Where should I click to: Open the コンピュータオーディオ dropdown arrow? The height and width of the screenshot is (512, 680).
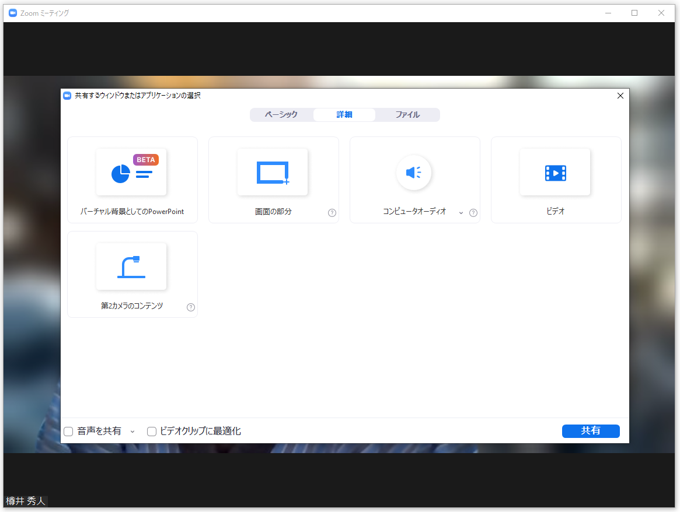point(461,213)
